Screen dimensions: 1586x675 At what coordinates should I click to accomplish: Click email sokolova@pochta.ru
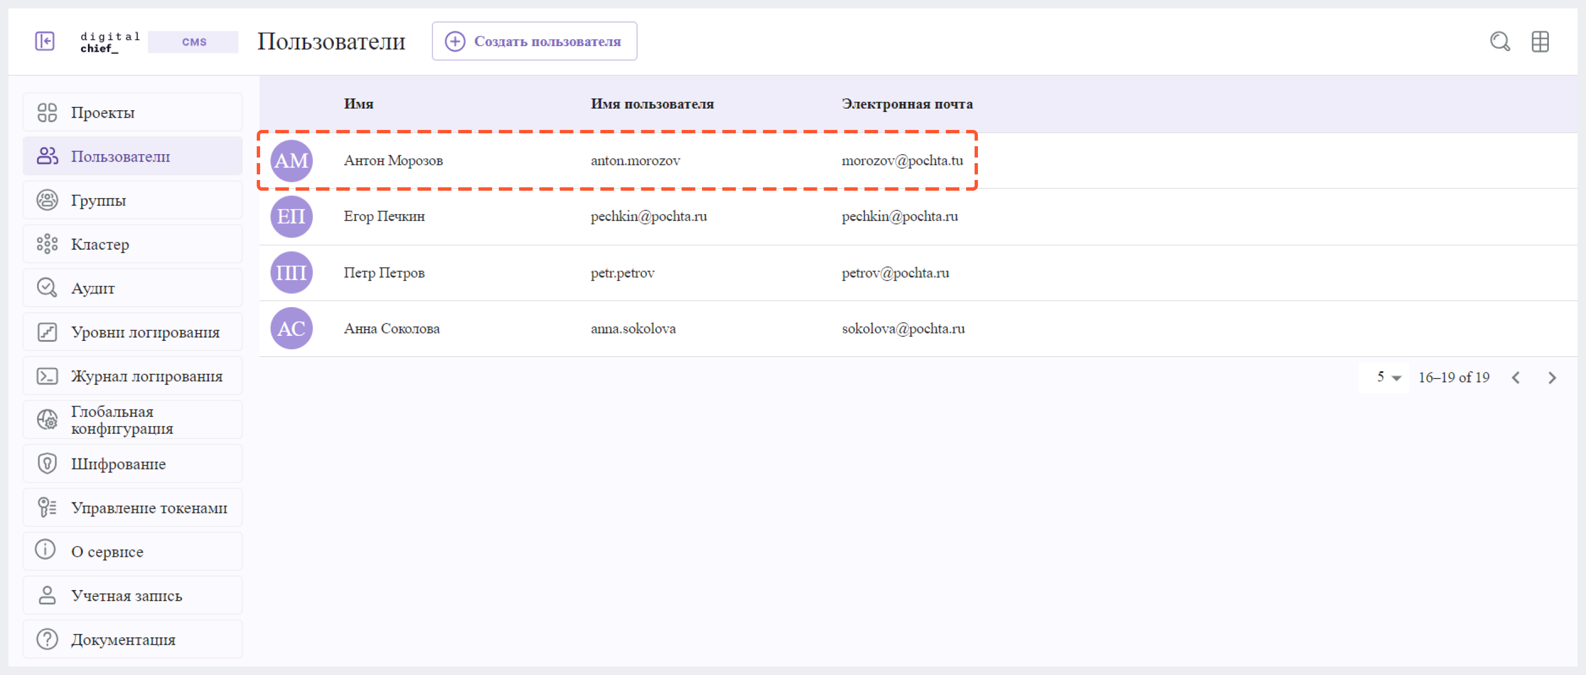click(903, 328)
